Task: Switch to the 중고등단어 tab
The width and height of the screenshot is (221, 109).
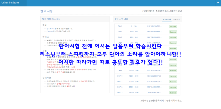Action: [x=167, y=19]
